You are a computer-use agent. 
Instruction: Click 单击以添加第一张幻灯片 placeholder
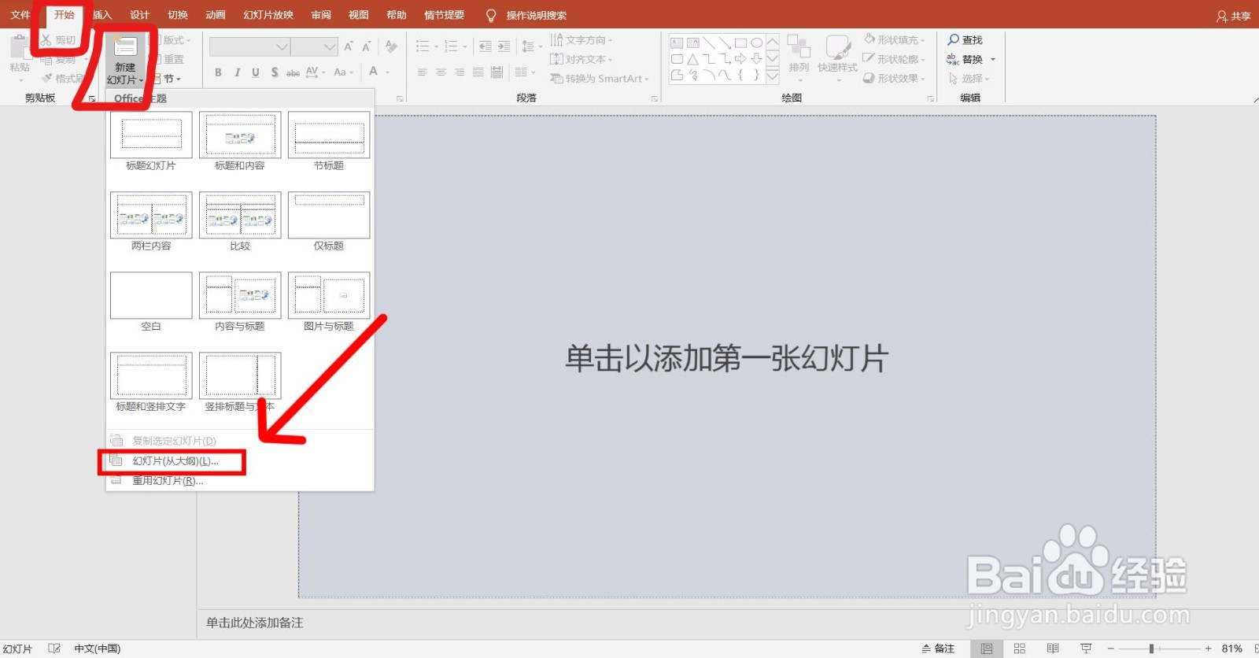(x=727, y=358)
